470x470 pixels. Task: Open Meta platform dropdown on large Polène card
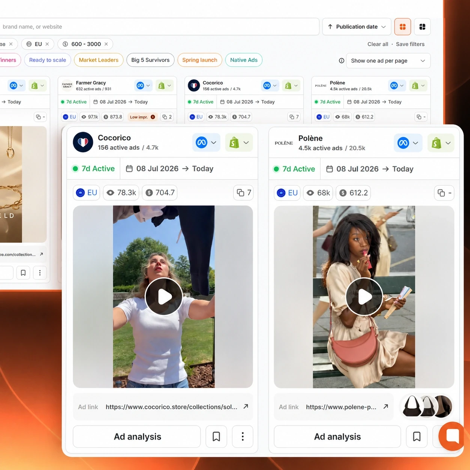click(408, 143)
